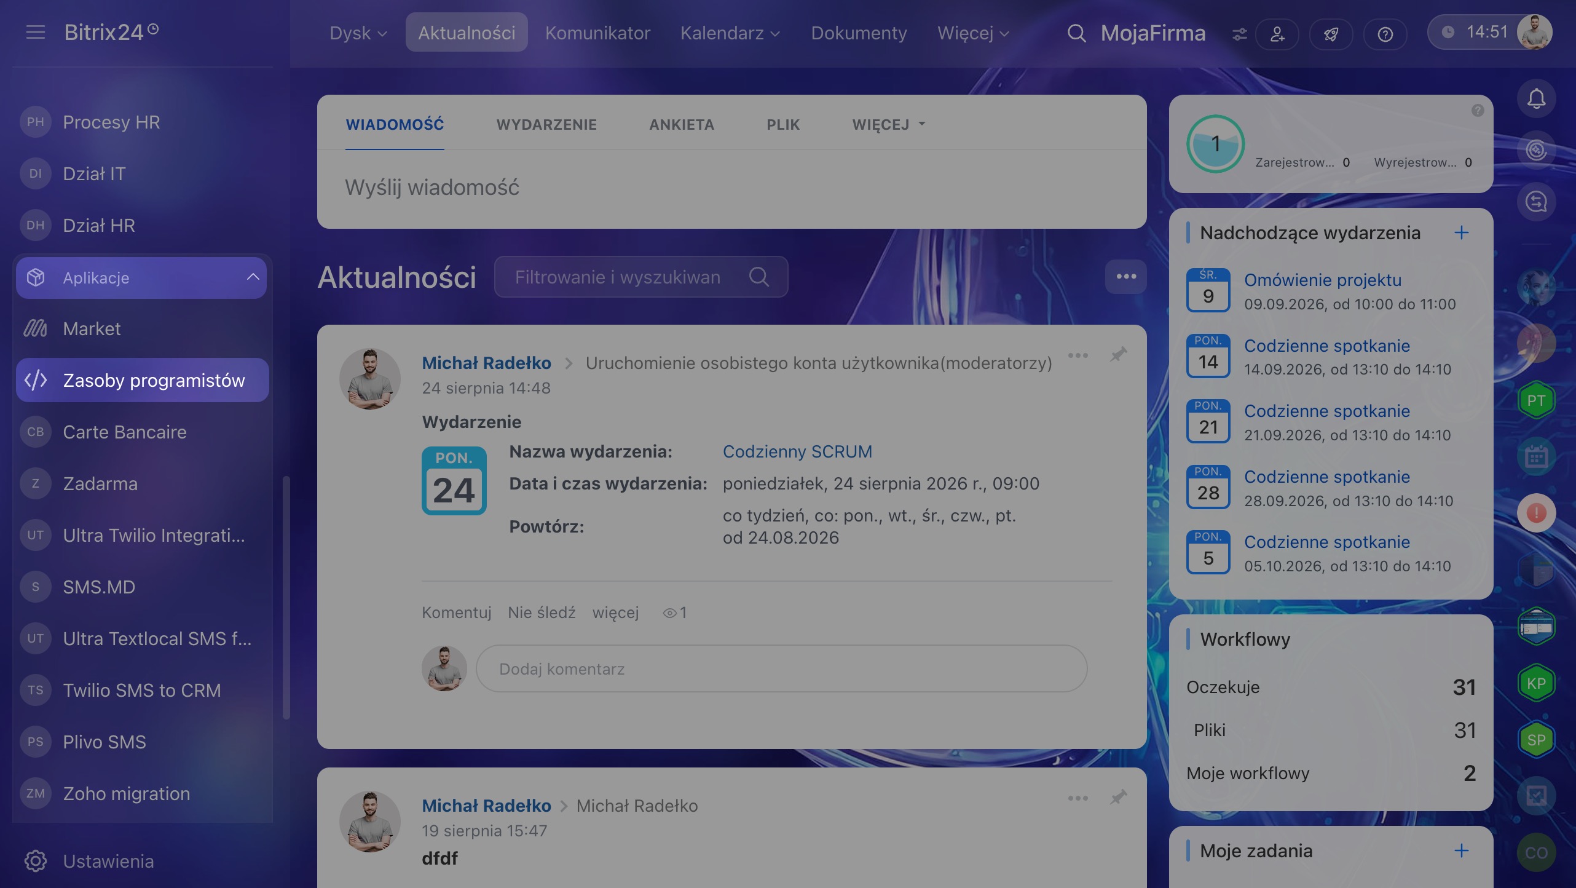Open Omówienie projektu upcoming event
1576x888 pixels.
click(1323, 280)
